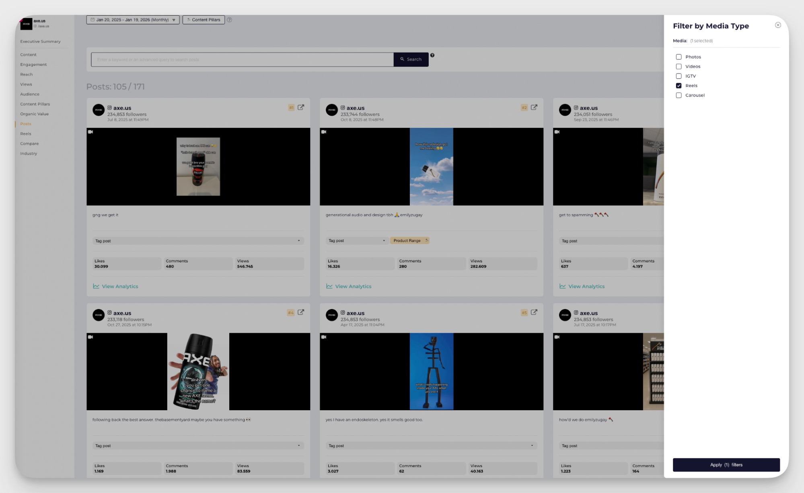Screen dimensions: 804x493
Task: Click the calendar icon in the date range selector
Action: point(92,19)
